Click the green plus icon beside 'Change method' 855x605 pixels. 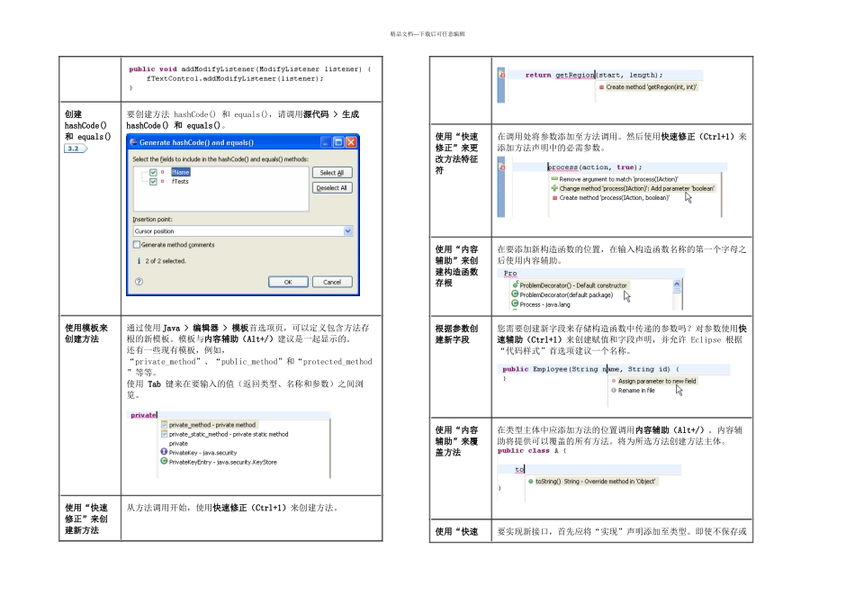point(554,188)
